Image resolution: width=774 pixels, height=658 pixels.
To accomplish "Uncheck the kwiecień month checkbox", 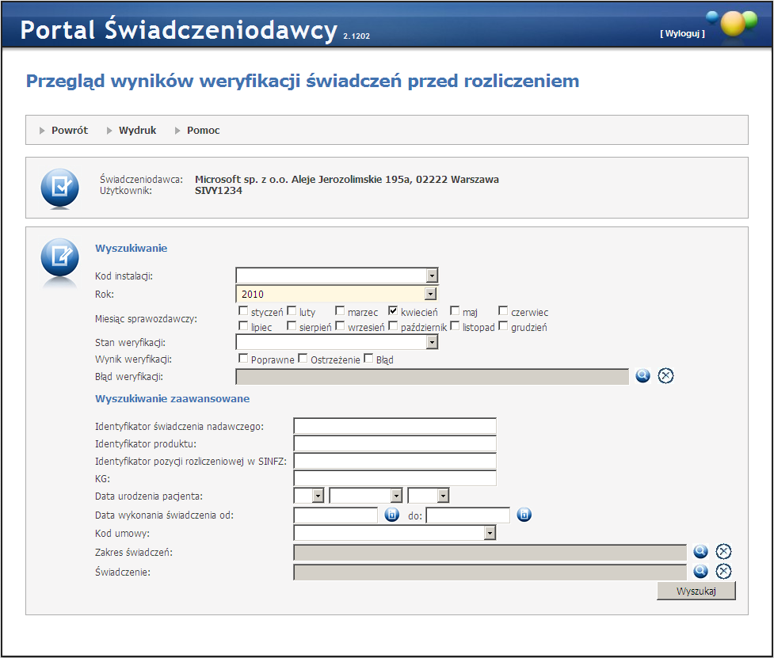I will [x=393, y=311].
